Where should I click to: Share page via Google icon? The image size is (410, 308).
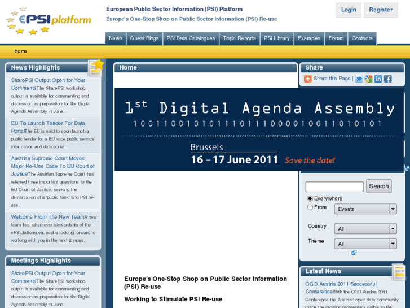[368, 79]
